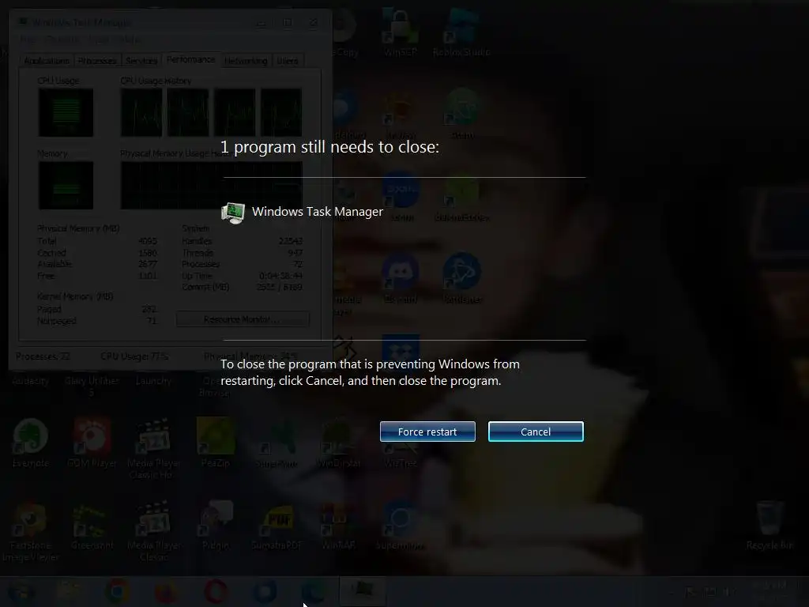Open the Users tab in Task Manager

tap(288, 61)
